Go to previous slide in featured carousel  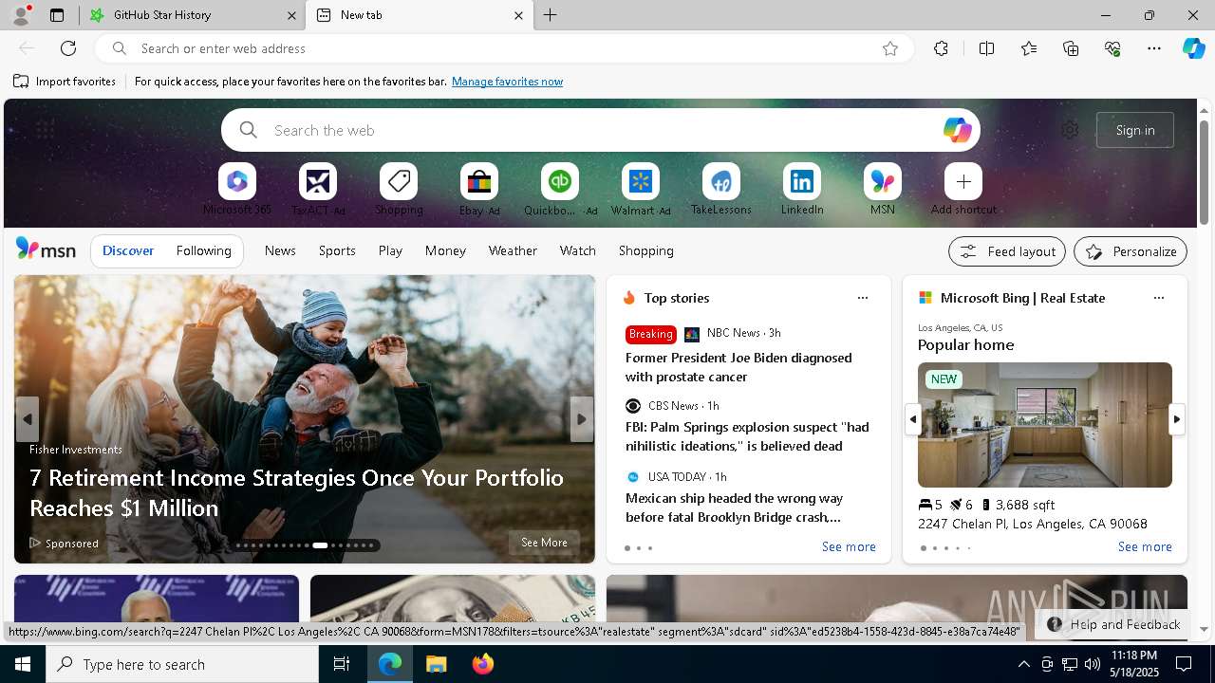click(28, 419)
